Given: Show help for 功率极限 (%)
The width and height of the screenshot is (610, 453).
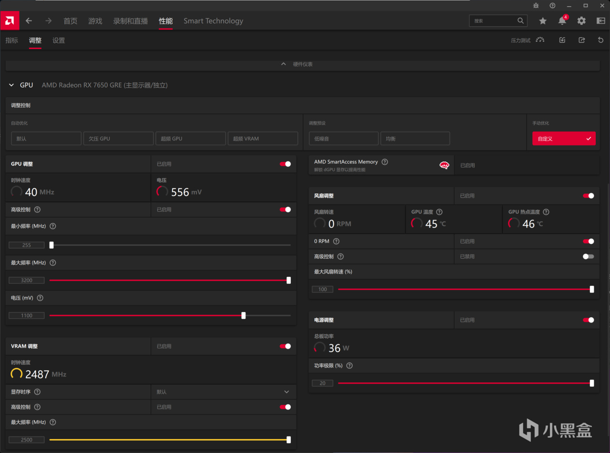Looking at the screenshot, I should click(x=350, y=366).
